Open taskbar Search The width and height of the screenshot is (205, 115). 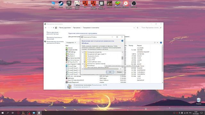(x=8, y=113)
